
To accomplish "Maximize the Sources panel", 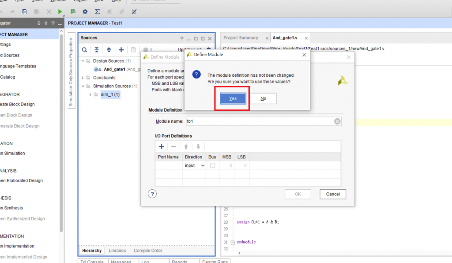I will coord(196,38).
